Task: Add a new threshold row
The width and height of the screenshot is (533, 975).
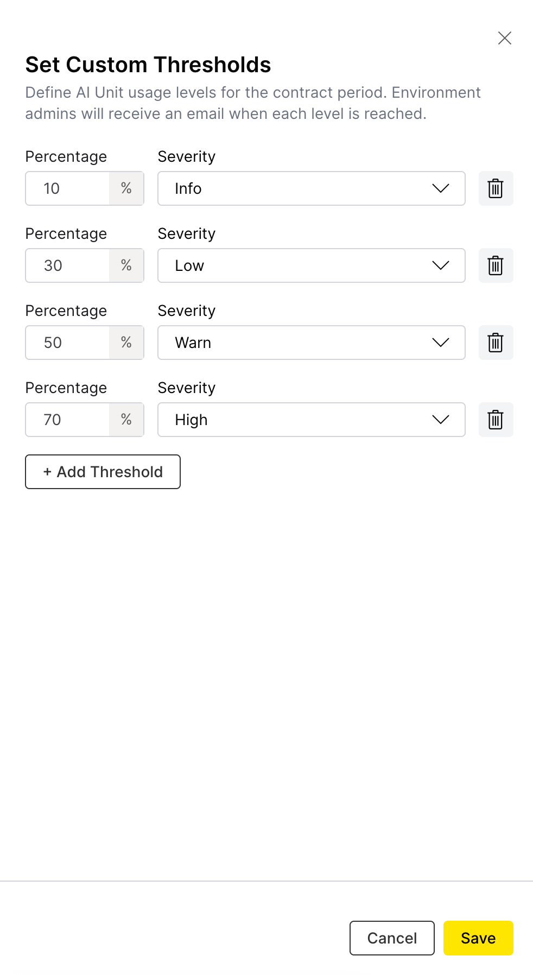Action: (103, 472)
